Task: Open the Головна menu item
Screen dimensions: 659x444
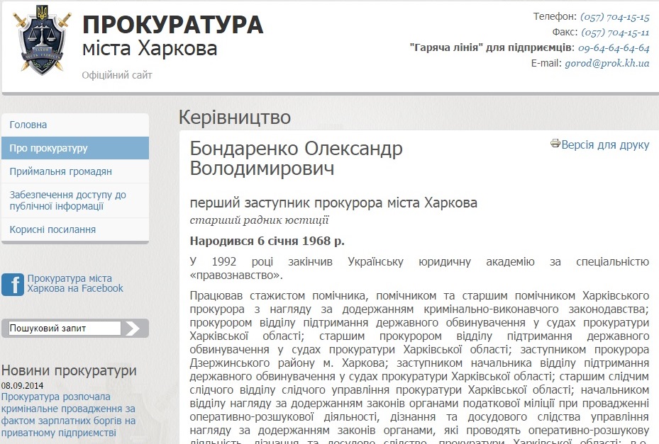Action: 28,125
